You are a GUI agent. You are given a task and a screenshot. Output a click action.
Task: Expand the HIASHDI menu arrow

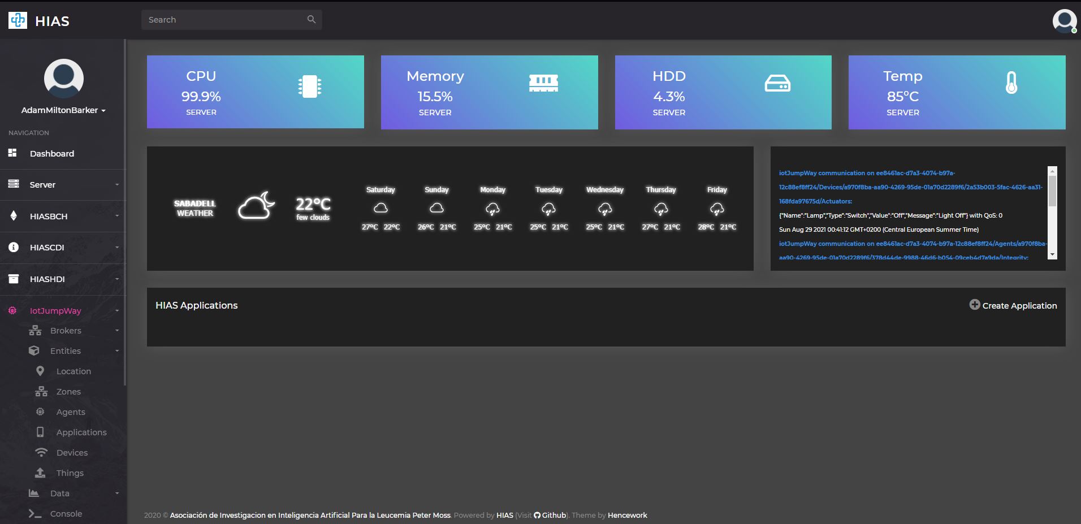[x=117, y=279]
